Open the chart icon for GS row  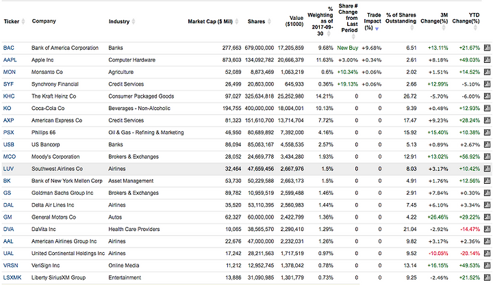click(487, 193)
